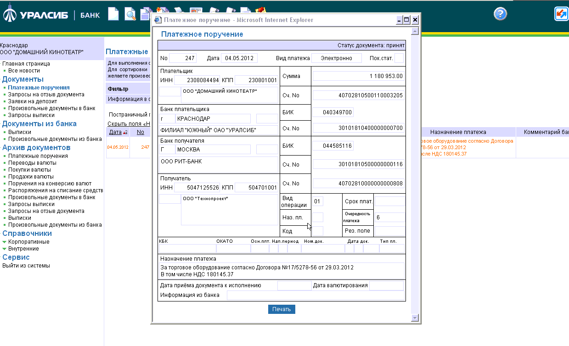Expand the Внутренние reference group
This screenshot has height=346, width=569.
click(20, 249)
